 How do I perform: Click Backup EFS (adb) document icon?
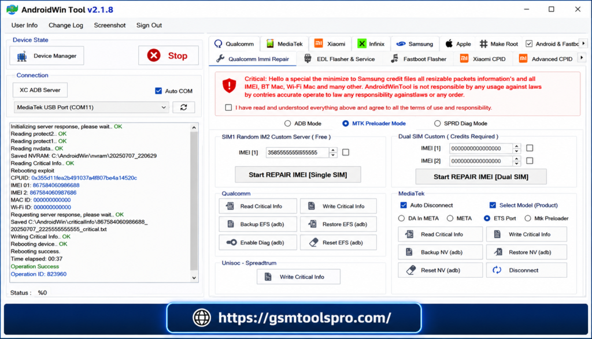[x=231, y=224]
